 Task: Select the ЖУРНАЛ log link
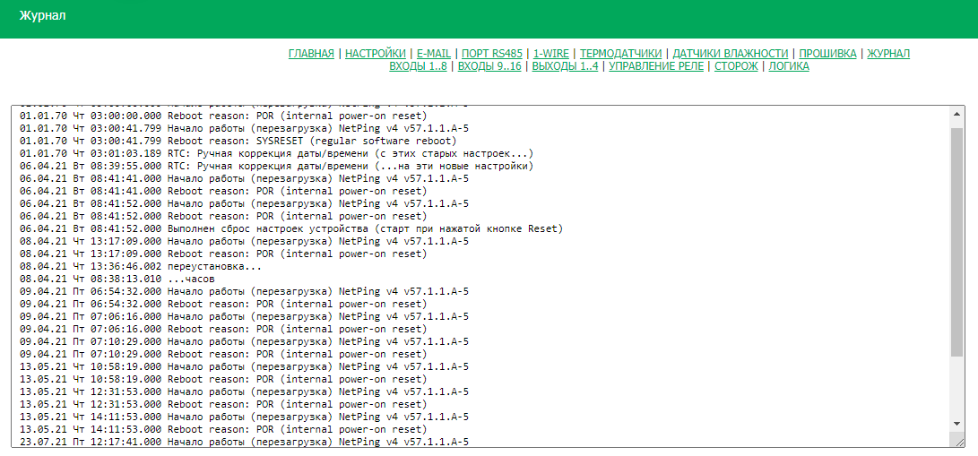pos(888,54)
